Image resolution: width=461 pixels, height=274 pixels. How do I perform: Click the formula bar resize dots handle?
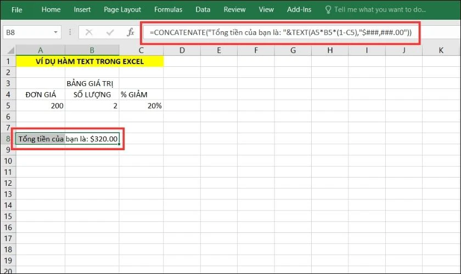[70, 32]
